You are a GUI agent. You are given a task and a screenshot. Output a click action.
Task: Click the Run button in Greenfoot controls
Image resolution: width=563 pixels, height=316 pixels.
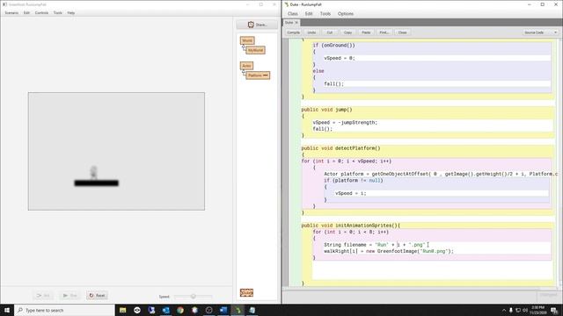click(x=69, y=296)
